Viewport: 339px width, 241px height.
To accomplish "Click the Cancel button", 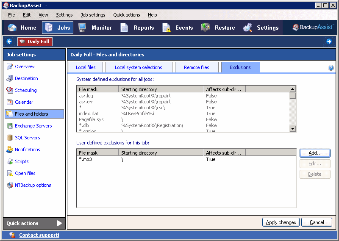I will coord(317,222).
